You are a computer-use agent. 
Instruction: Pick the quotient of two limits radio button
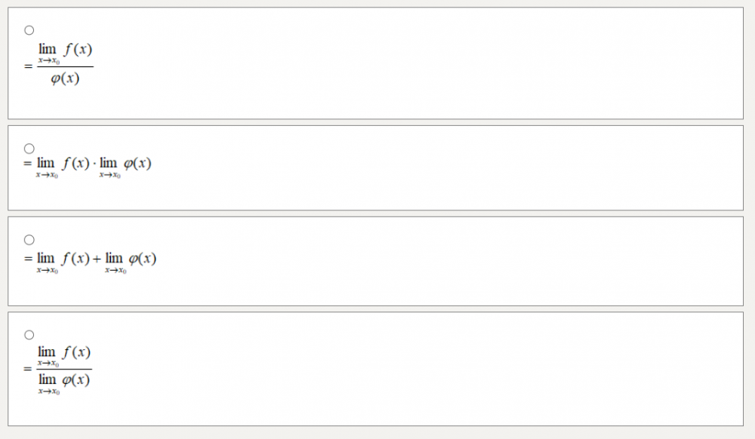[x=29, y=334]
